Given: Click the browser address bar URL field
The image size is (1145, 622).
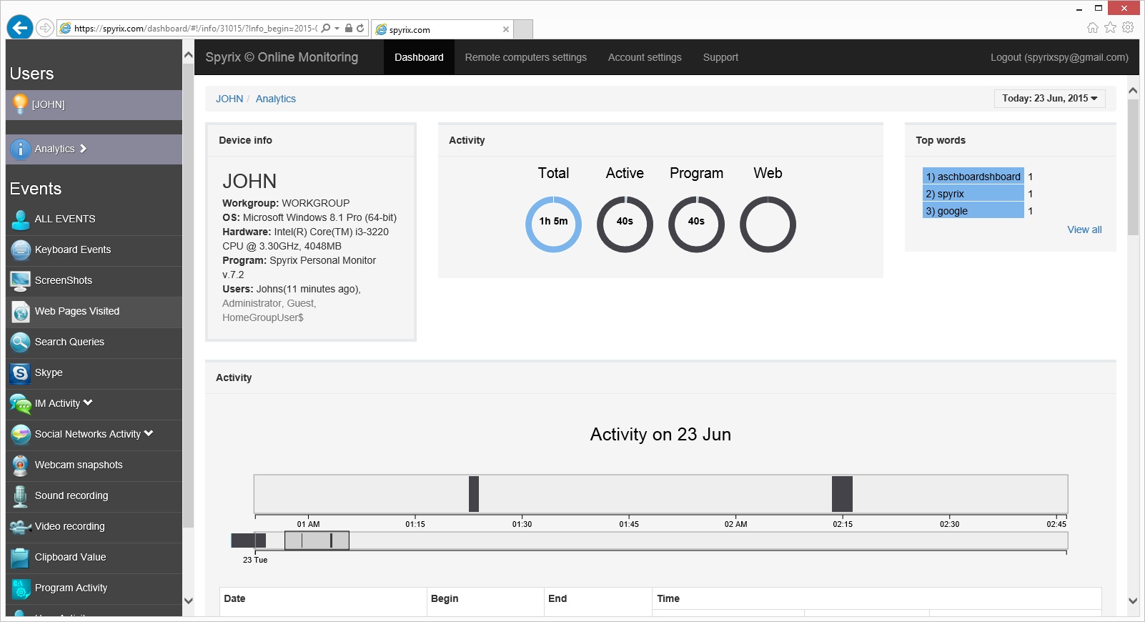Looking at the screenshot, I should (195, 29).
